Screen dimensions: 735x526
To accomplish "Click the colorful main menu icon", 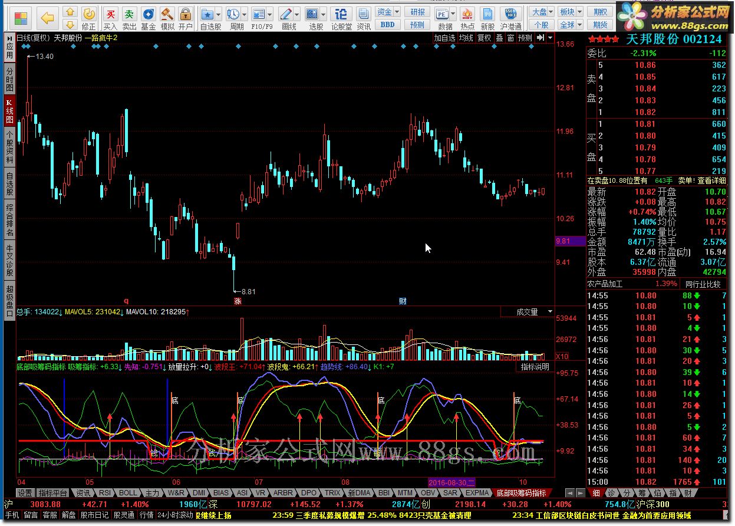I will pyautogui.click(x=21, y=18).
